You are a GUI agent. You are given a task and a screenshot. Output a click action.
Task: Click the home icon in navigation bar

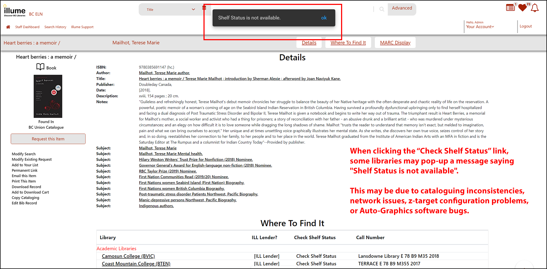pyautogui.click(x=8, y=27)
